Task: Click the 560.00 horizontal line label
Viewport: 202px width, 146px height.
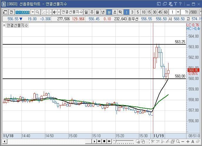Action: coord(180,76)
